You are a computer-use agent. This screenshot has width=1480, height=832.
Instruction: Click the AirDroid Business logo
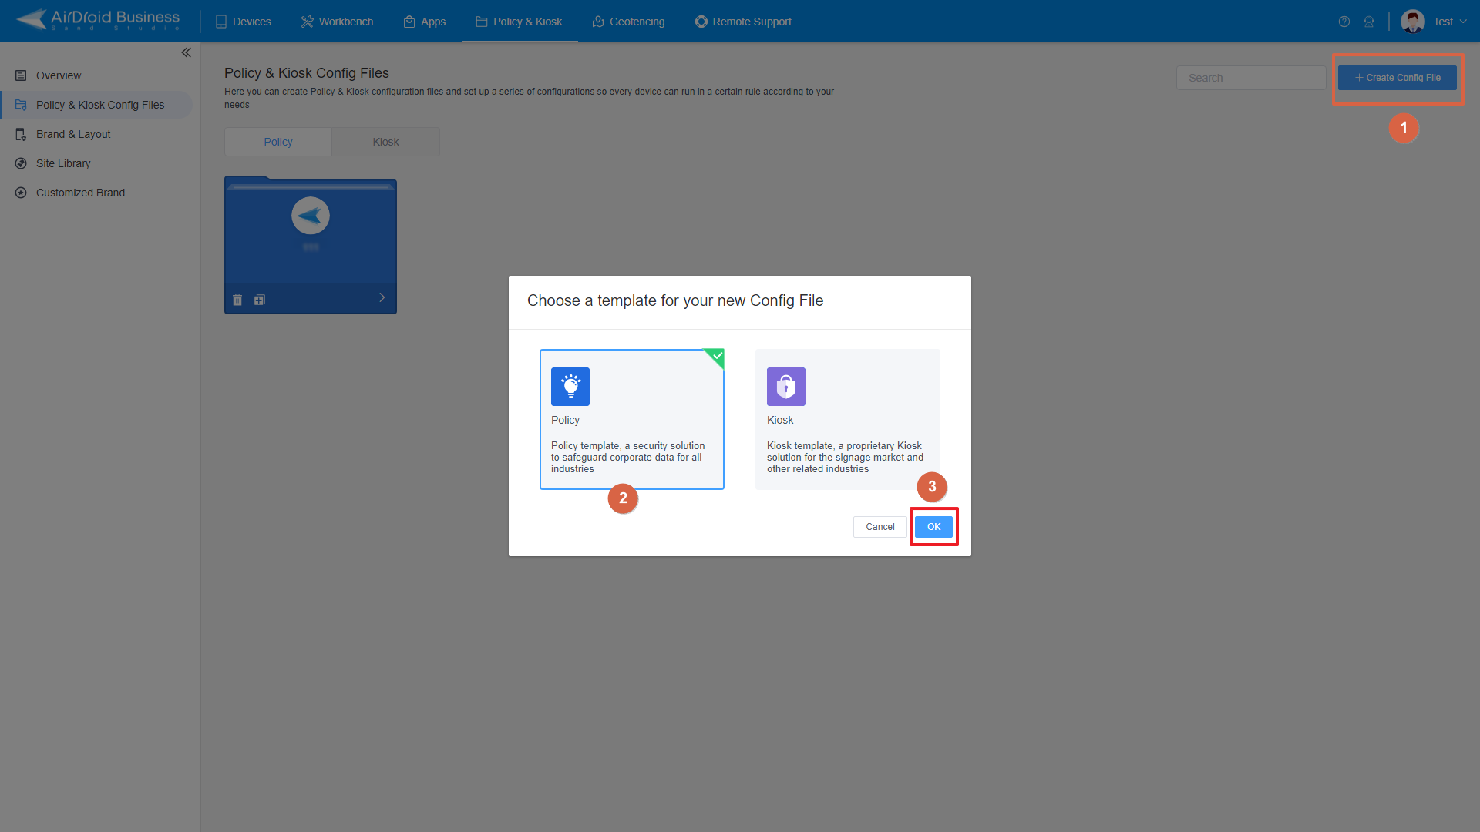pos(98,20)
